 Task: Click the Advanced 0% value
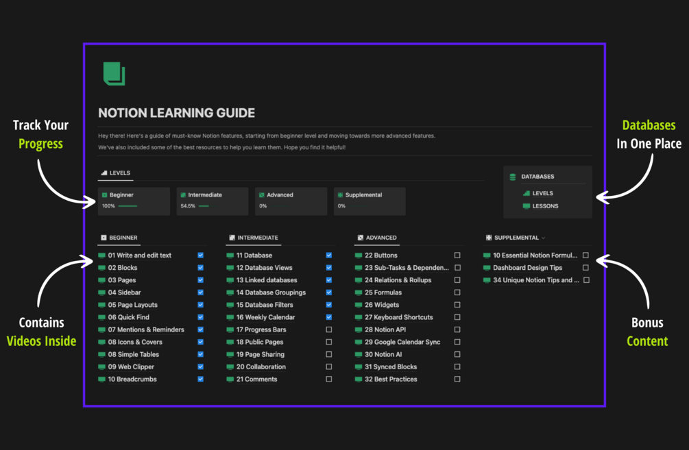(x=263, y=206)
